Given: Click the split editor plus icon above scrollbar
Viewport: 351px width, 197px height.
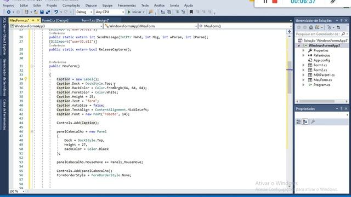Looking at the screenshot, I should pos(290,32).
